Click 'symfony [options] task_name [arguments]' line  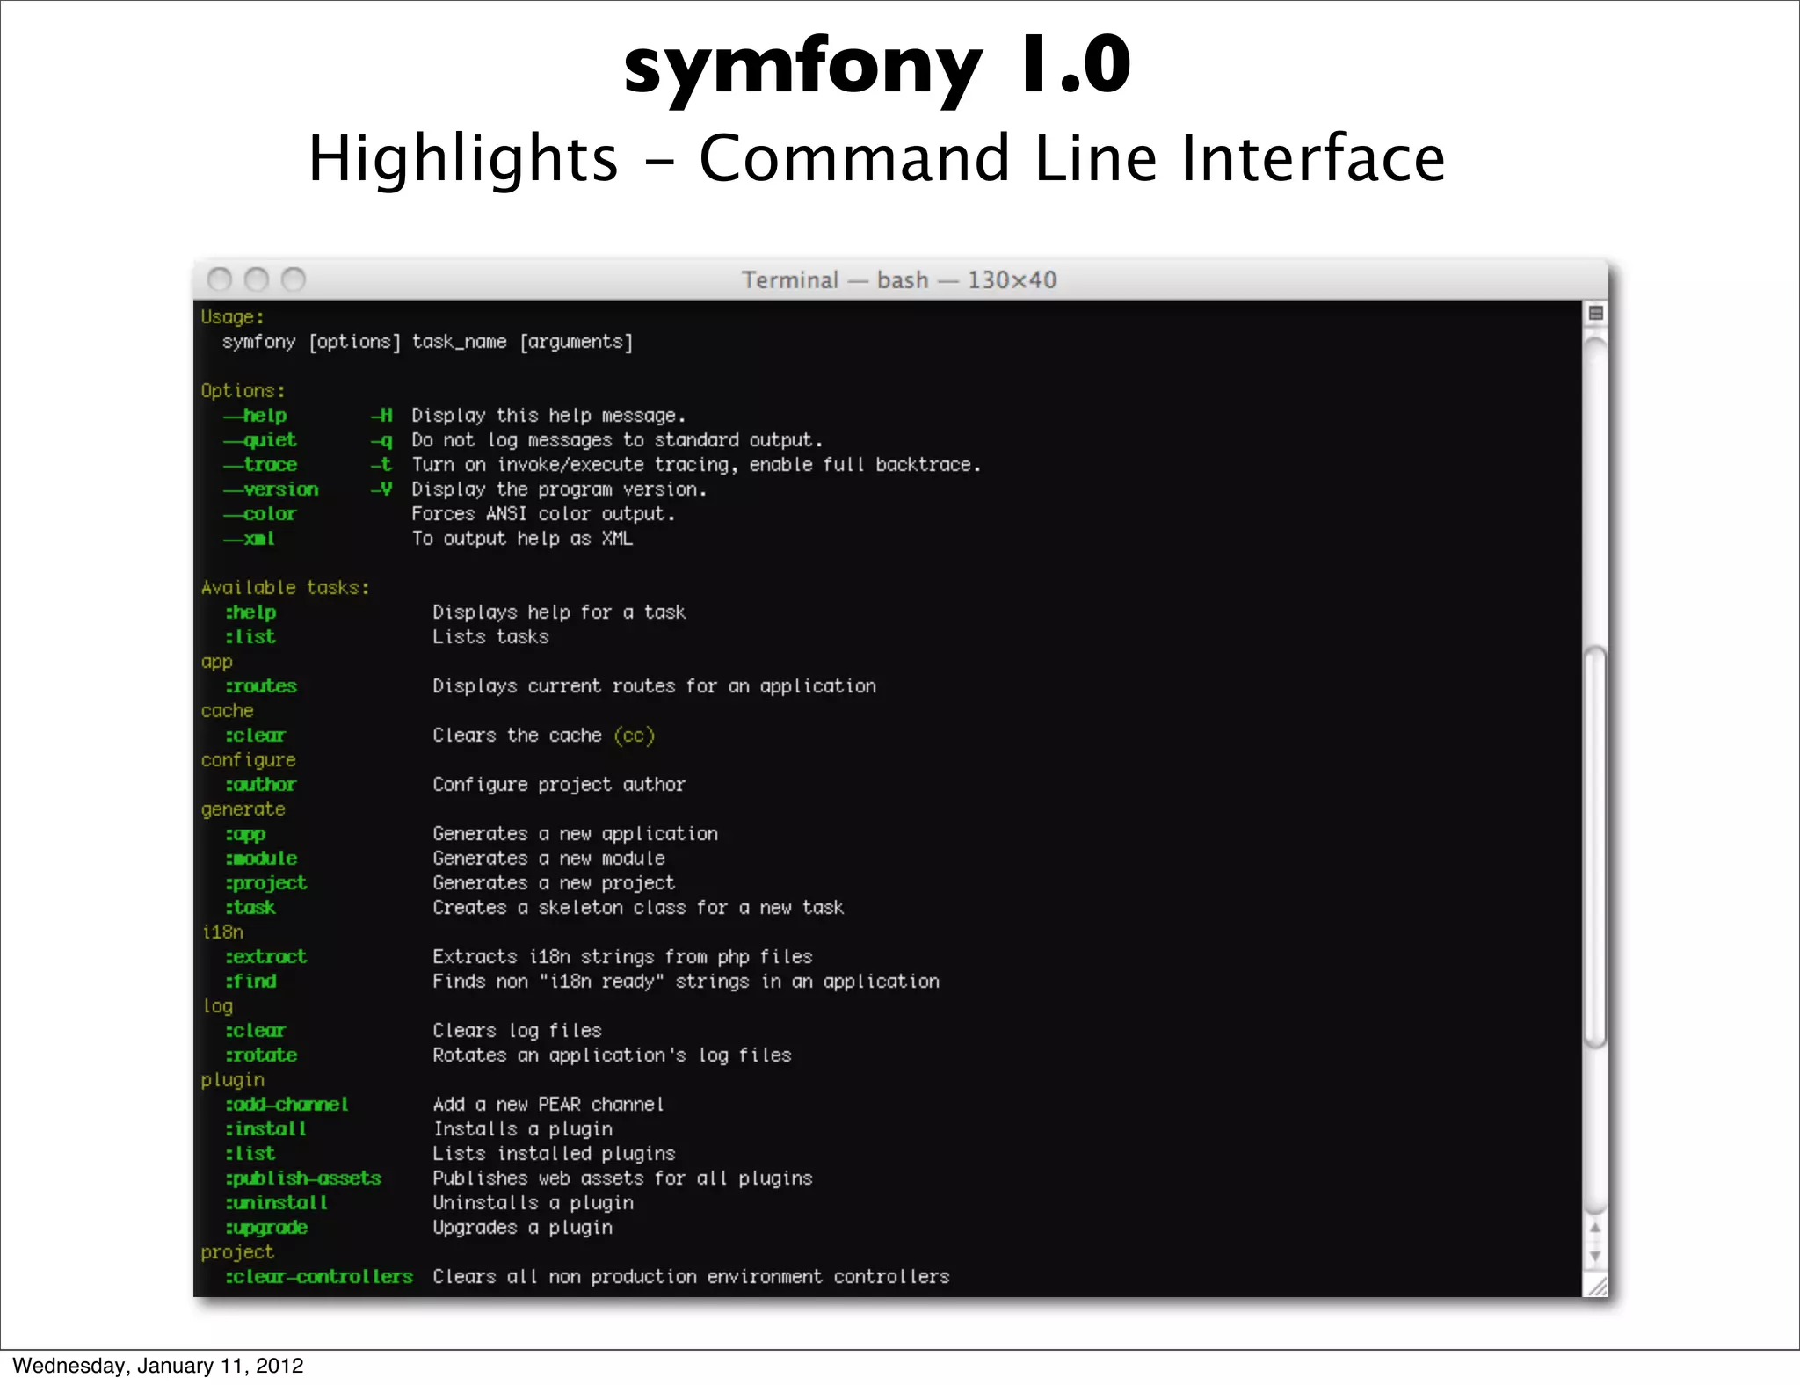pyautogui.click(x=427, y=342)
